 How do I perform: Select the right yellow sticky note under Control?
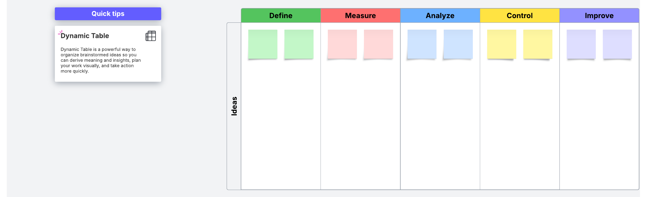[x=538, y=44]
